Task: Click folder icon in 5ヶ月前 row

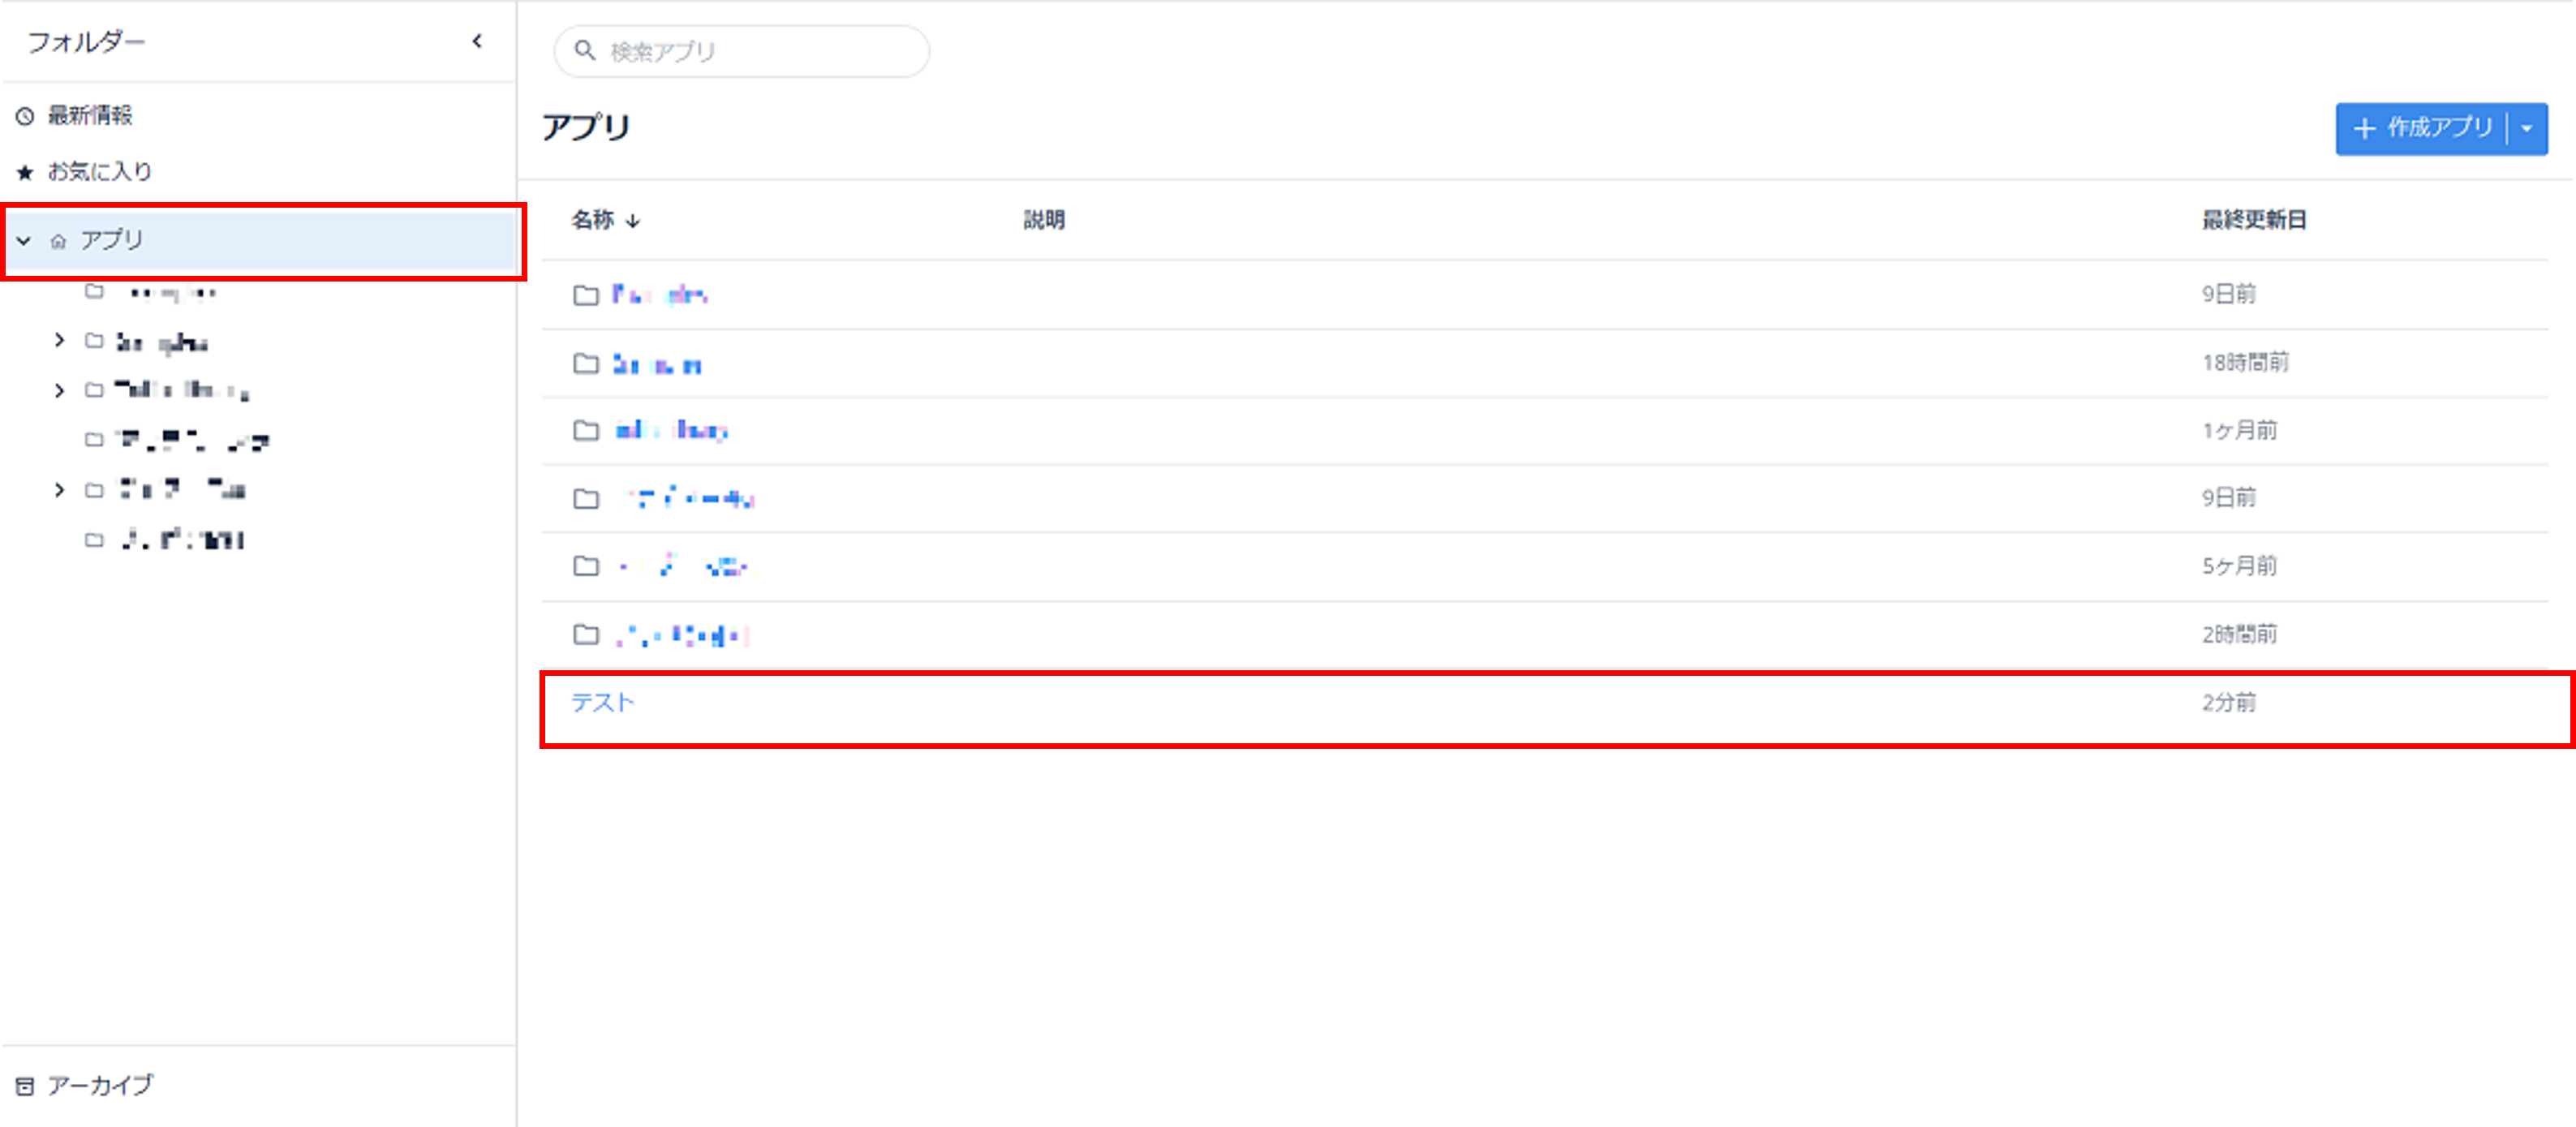Action: click(586, 566)
